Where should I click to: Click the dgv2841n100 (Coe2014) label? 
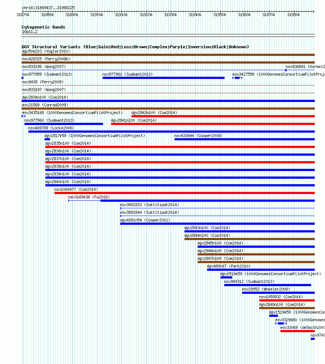coord(134,120)
